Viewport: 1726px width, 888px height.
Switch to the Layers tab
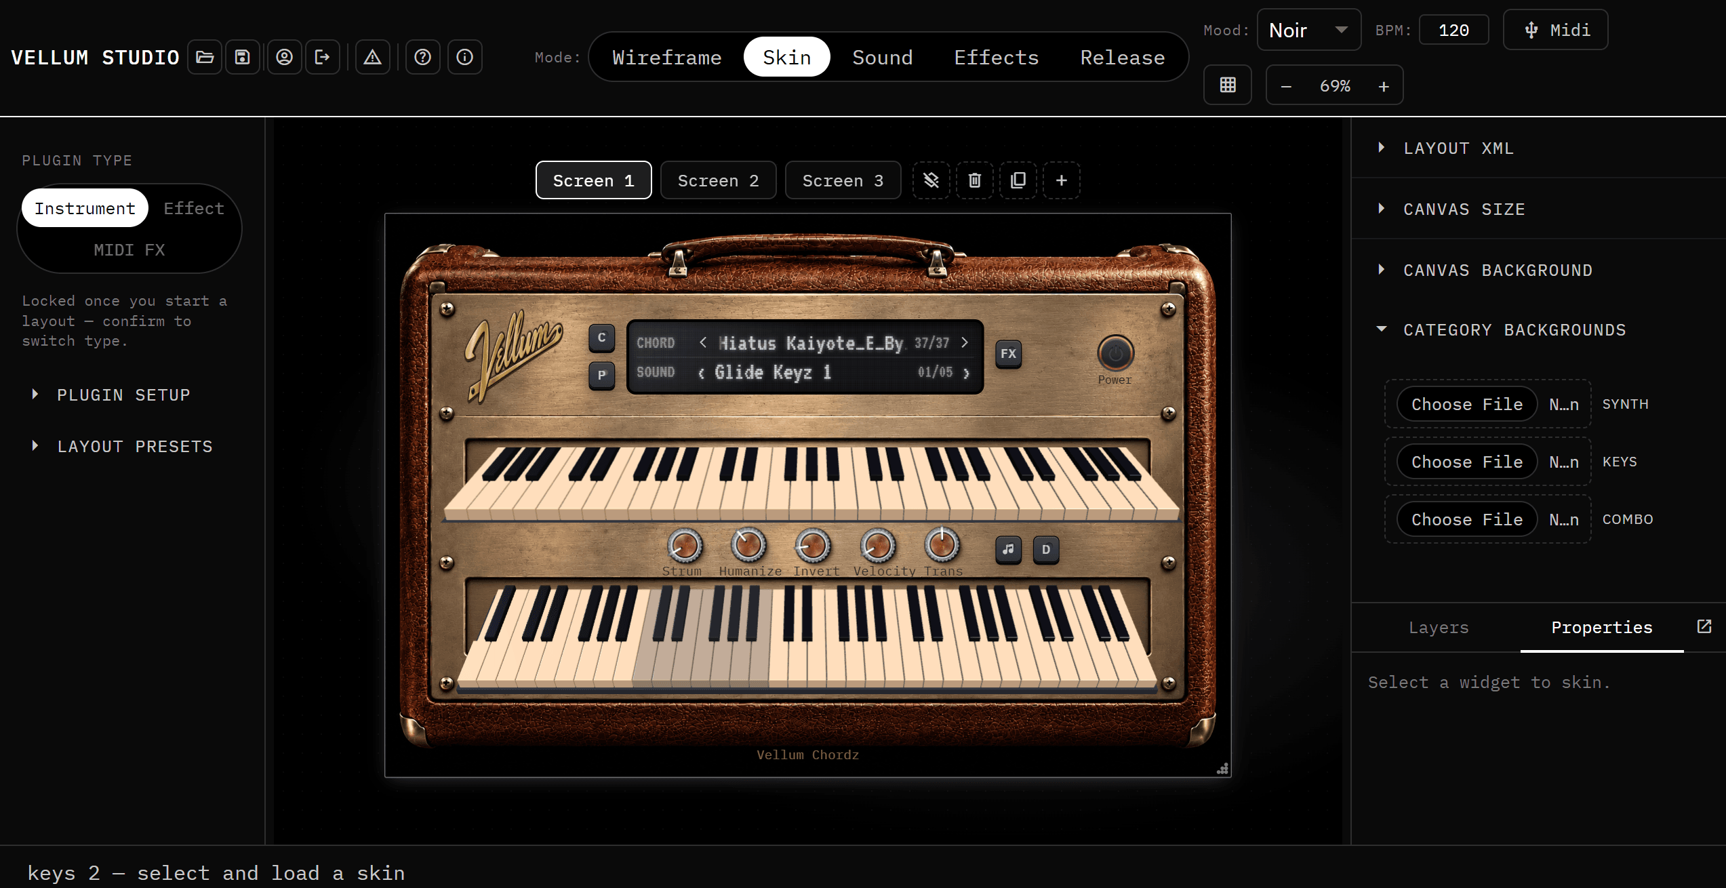coord(1439,628)
